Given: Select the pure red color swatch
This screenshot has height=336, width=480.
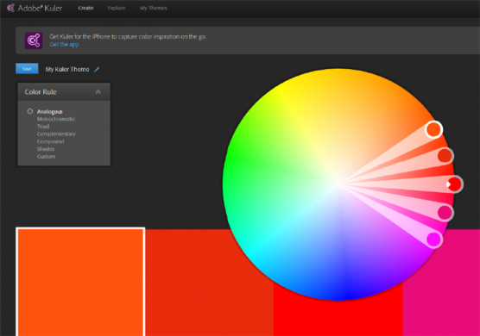Looking at the screenshot, I should [x=338, y=318].
